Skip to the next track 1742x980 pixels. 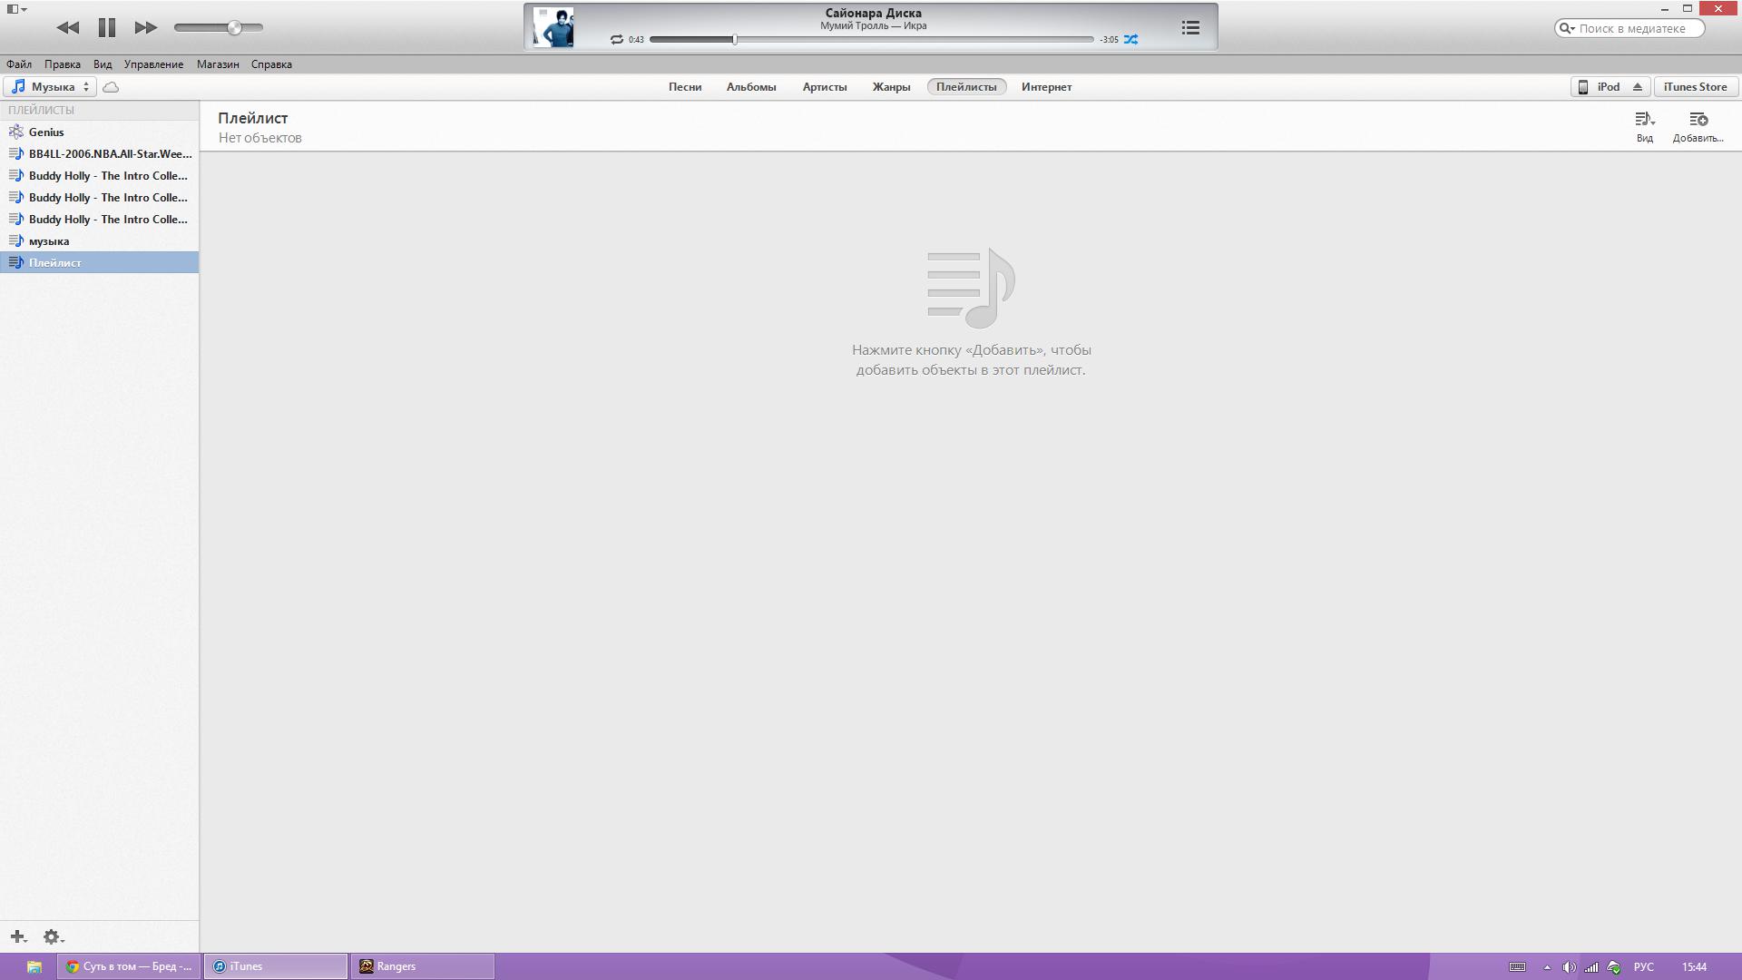pyautogui.click(x=145, y=27)
